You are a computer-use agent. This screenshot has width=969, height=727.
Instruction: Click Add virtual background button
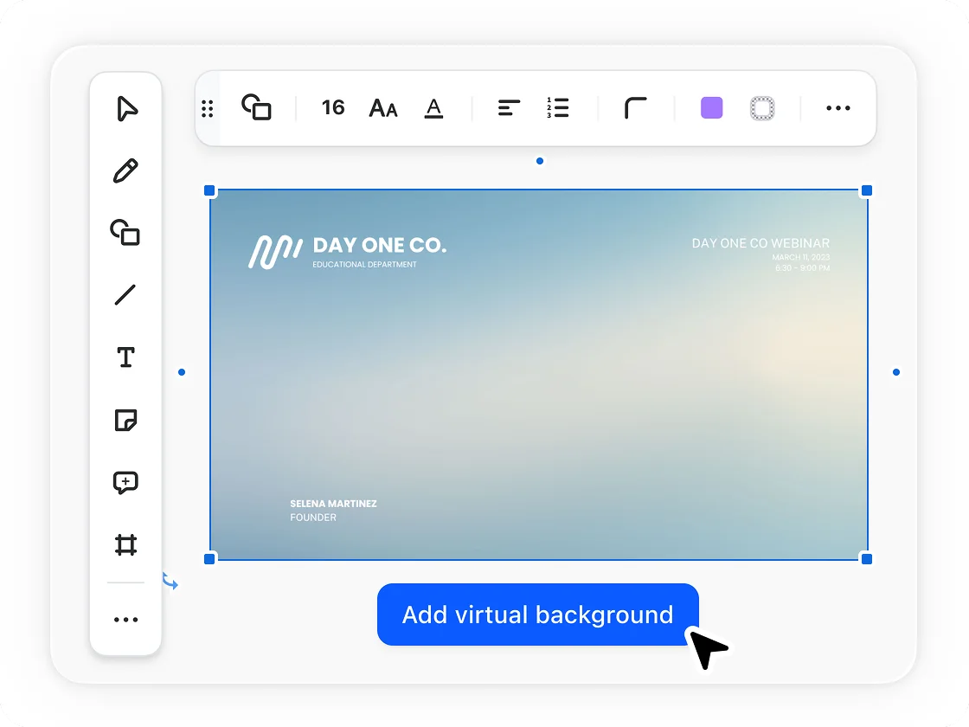coord(537,614)
